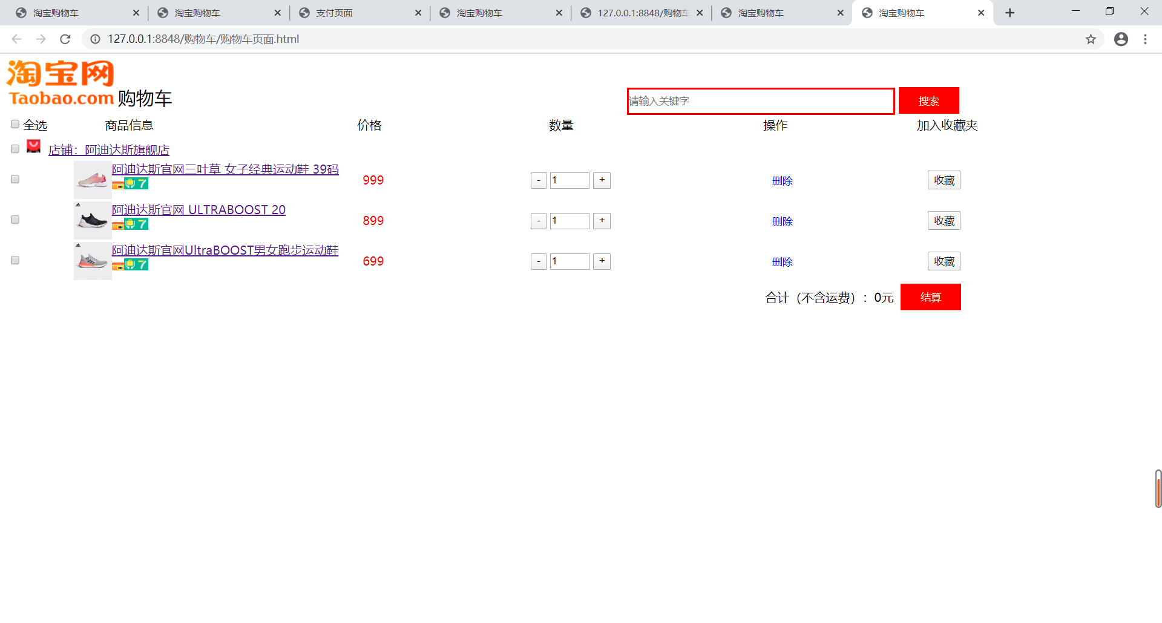Click the back navigation arrow

click(x=16, y=39)
